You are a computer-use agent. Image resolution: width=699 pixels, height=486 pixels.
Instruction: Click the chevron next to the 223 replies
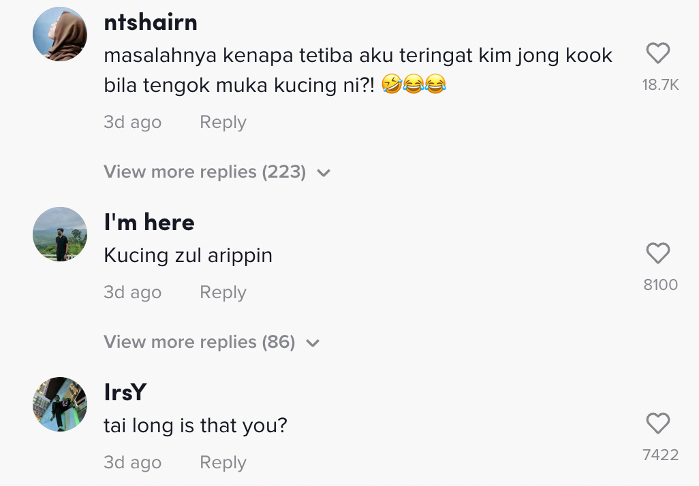[x=324, y=173]
